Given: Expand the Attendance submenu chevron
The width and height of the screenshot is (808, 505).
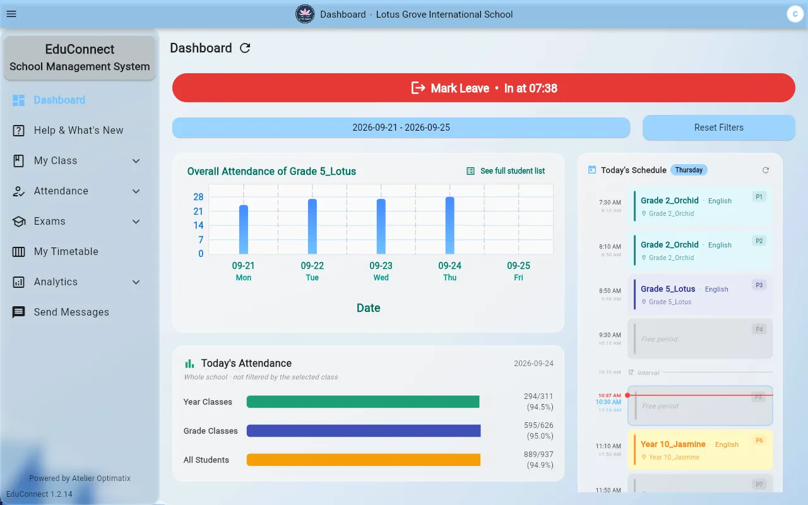Looking at the screenshot, I should [136, 191].
